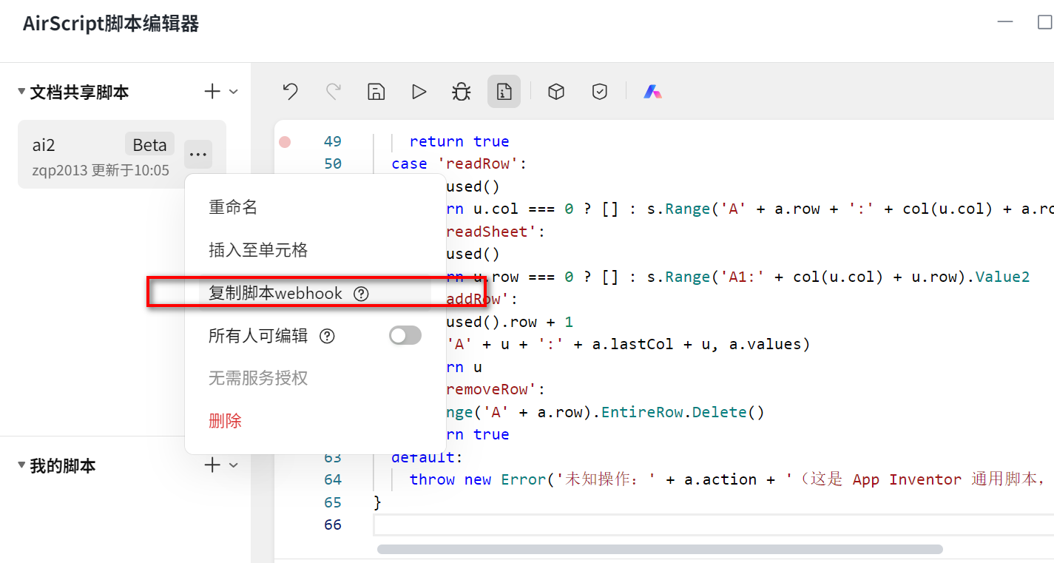Open the shield security check icon
The image size is (1054, 563).
tap(600, 92)
